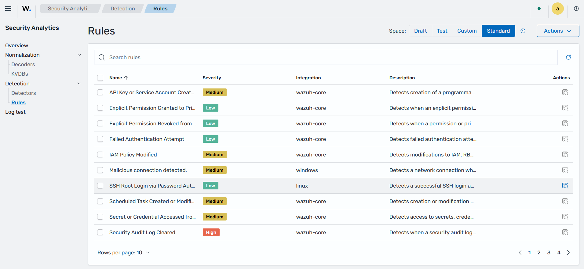Go to page 2
584x269 pixels.
click(539, 253)
